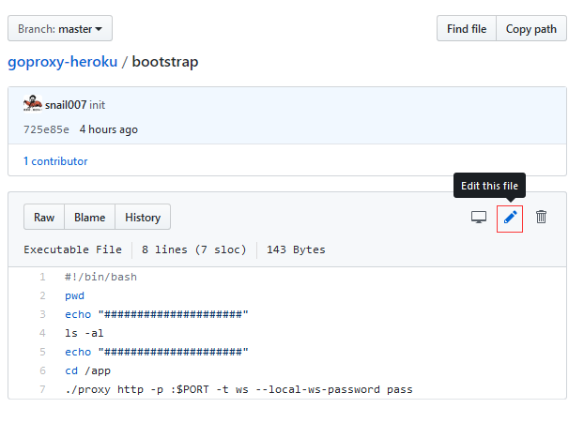
Task: Select line number 4
Action: (x=42, y=333)
